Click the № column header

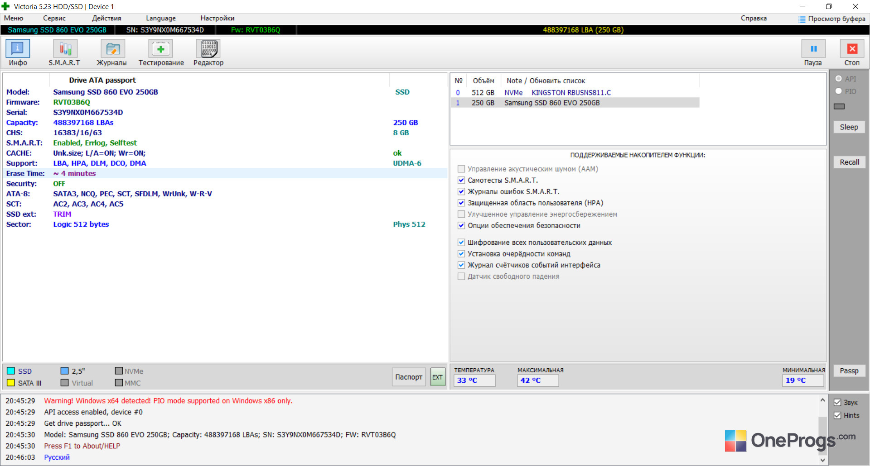[x=459, y=81]
